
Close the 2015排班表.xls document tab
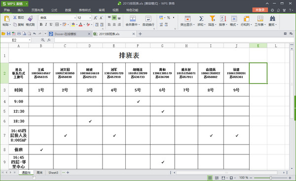pos(134,34)
